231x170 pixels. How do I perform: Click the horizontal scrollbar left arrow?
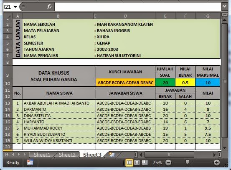[x=141, y=155]
